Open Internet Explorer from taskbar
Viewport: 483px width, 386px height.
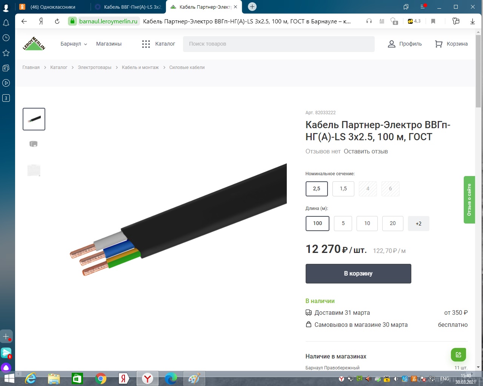(x=31, y=378)
